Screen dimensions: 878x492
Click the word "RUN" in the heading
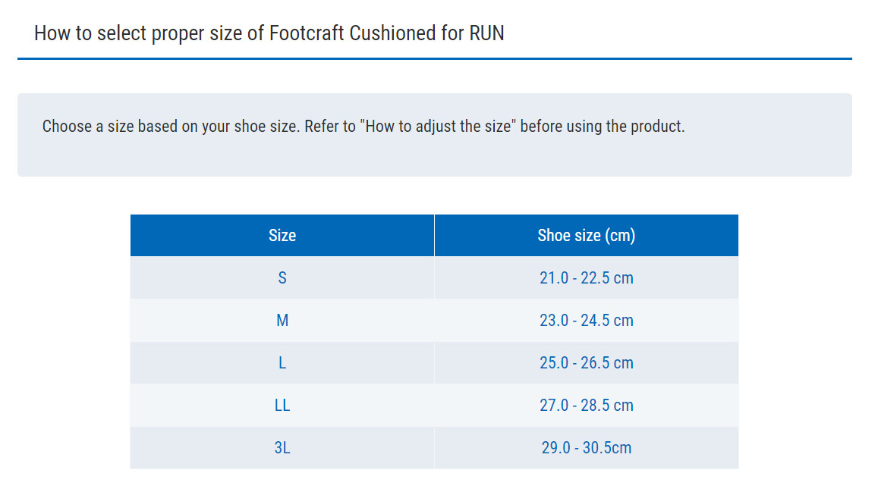[x=486, y=33]
